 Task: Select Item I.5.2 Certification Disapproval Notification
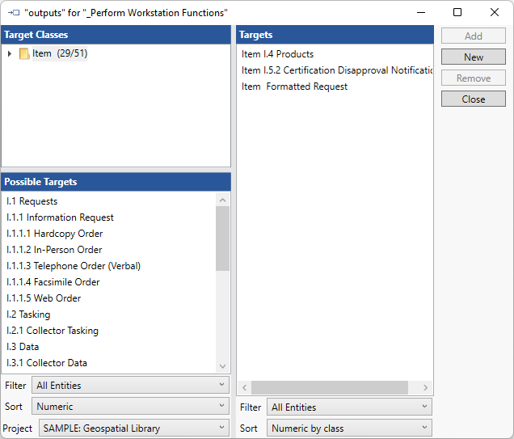[x=336, y=70]
